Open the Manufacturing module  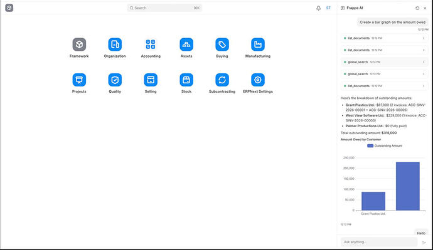(x=258, y=44)
